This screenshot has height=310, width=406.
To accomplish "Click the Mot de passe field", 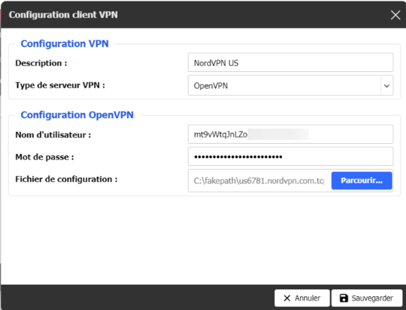I will coord(291,157).
